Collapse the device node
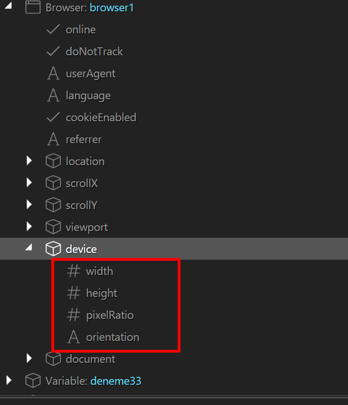Viewport: 348px width, 405px height. (29, 248)
